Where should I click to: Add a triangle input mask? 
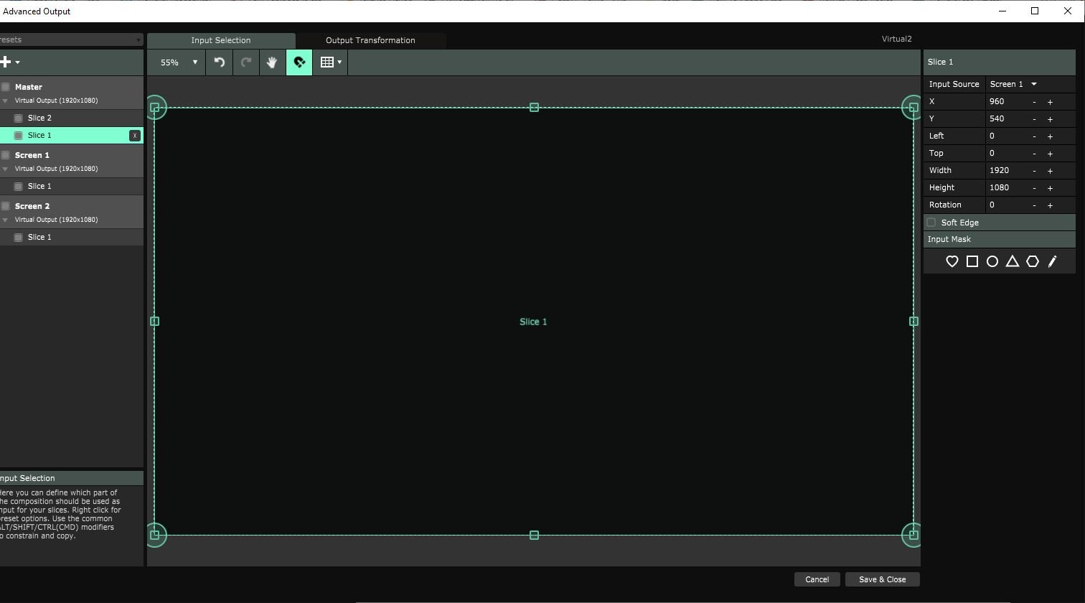(x=1012, y=261)
